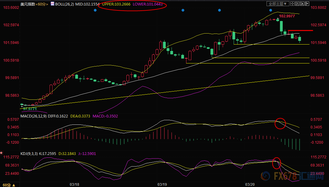Image resolution: width=329 pixels, height=187 pixels.
Task: Click the red dot icon at left edge
Action: tap(2, 153)
